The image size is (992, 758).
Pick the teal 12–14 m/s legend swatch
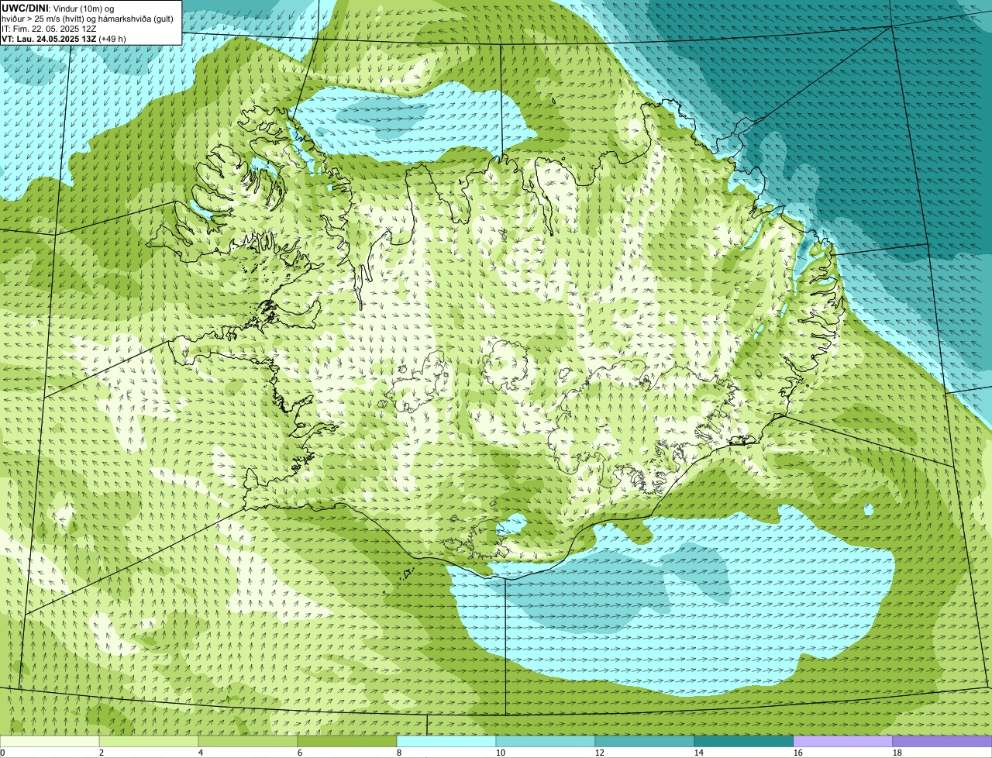click(x=645, y=742)
